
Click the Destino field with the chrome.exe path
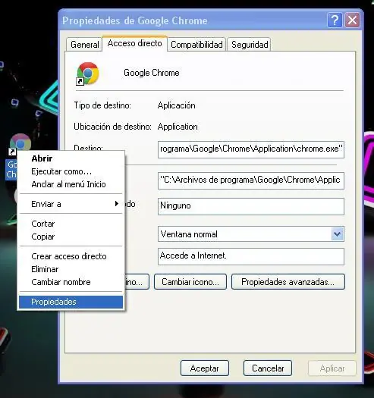click(x=251, y=149)
